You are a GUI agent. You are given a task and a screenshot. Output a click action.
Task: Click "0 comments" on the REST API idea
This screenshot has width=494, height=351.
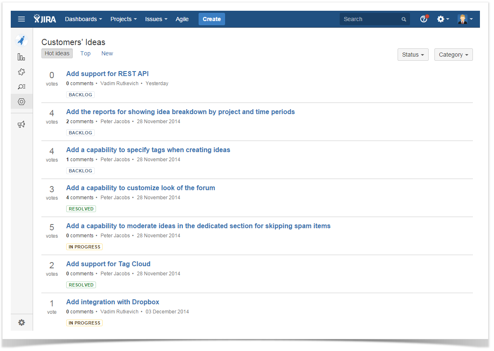80,84
